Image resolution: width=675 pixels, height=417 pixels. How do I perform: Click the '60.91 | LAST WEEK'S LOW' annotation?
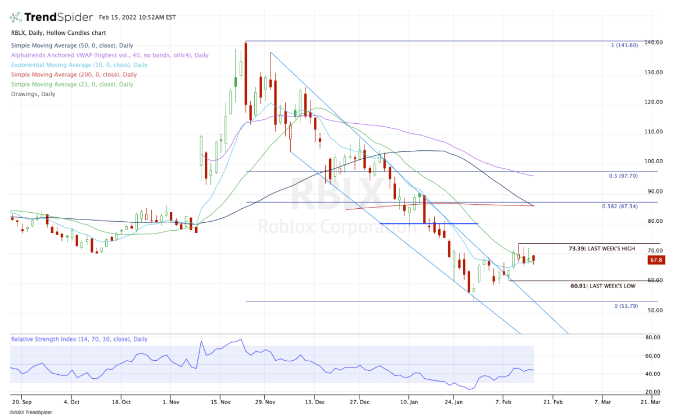[603, 286]
